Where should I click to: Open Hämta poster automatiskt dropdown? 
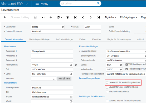126,74
